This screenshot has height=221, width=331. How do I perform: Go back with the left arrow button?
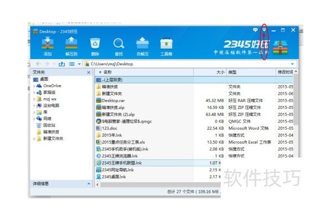click(x=38, y=64)
